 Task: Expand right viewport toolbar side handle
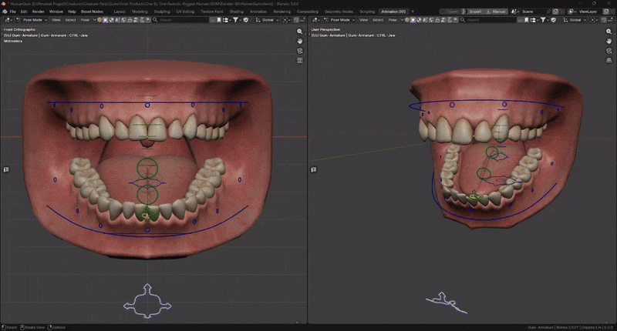click(x=314, y=169)
